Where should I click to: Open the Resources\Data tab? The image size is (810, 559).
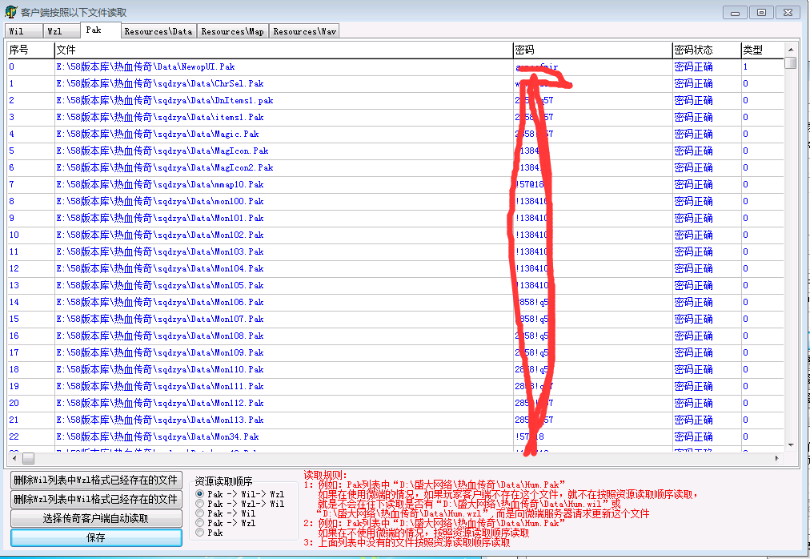click(x=158, y=31)
